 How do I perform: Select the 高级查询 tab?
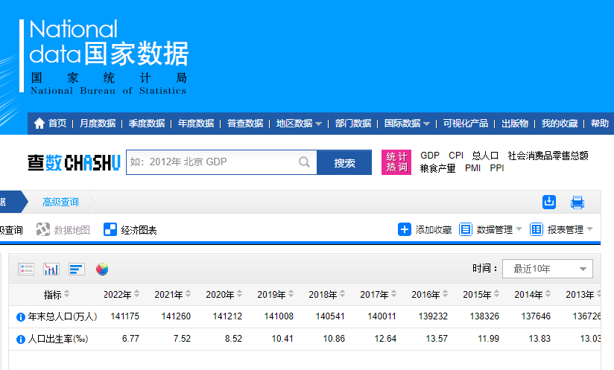click(x=60, y=202)
